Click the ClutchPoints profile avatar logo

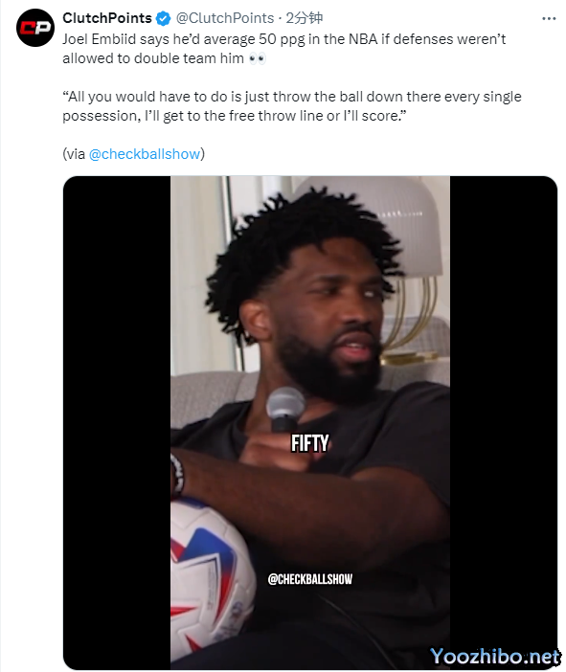click(x=35, y=28)
